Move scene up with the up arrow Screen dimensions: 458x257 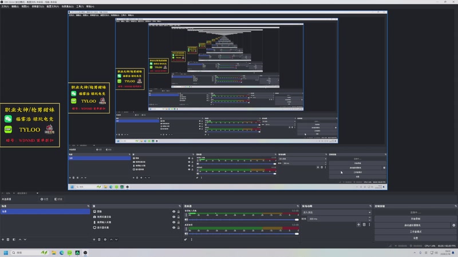pyautogui.click(x=20, y=239)
